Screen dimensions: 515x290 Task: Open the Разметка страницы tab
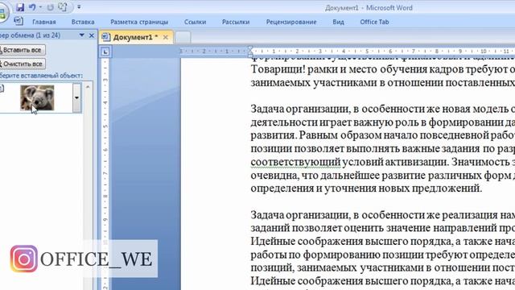point(139,22)
